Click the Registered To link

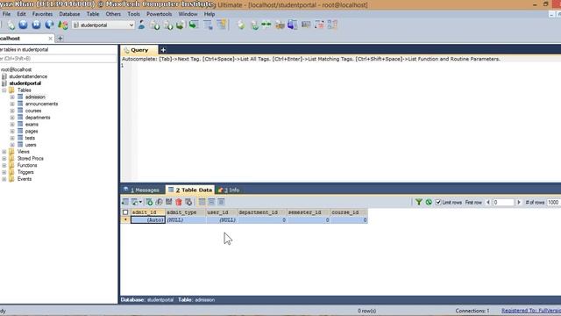tap(531, 311)
